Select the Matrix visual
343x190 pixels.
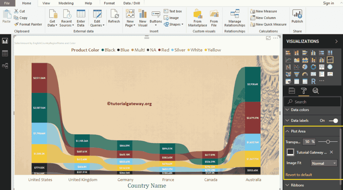pos(305,81)
